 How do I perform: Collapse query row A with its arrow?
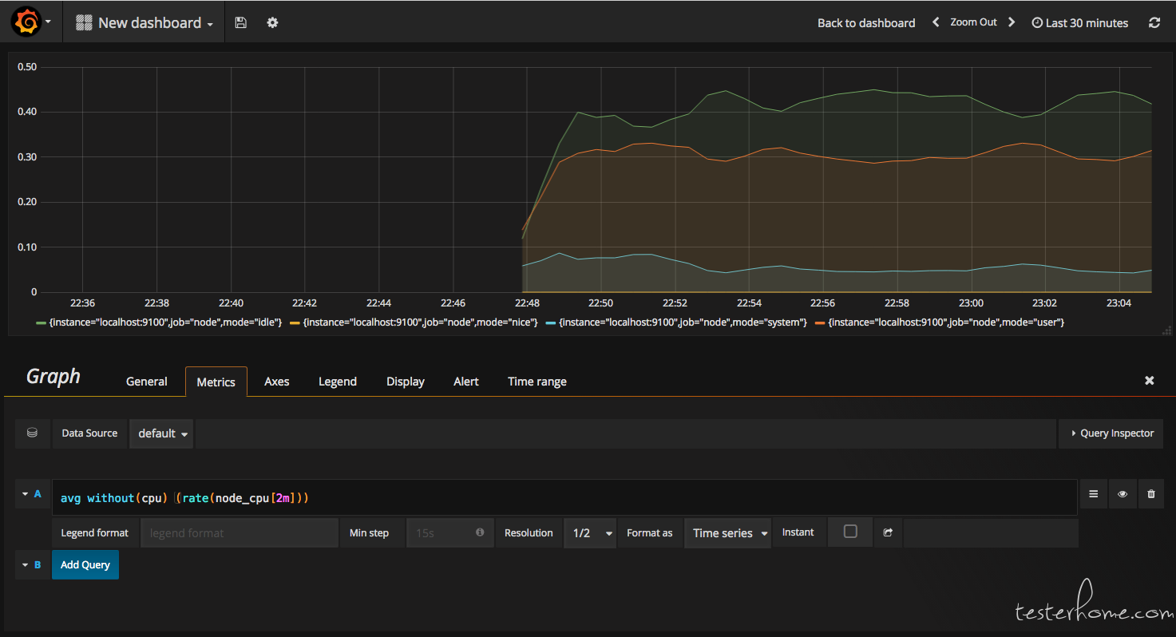coord(25,494)
